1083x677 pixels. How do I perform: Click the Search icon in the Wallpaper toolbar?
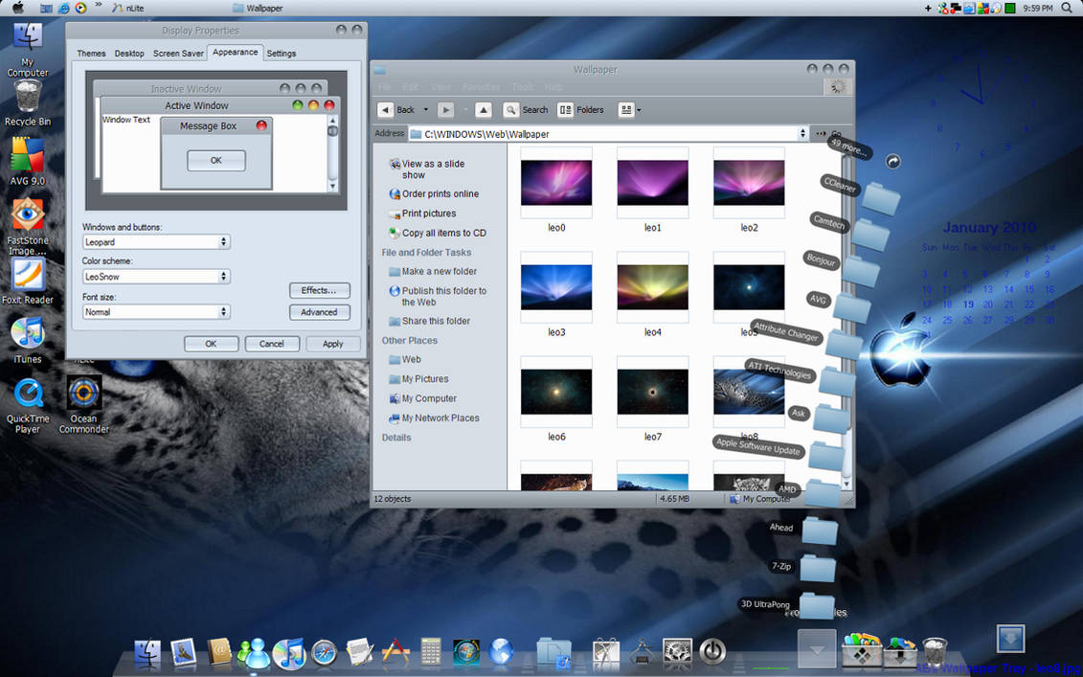point(510,109)
